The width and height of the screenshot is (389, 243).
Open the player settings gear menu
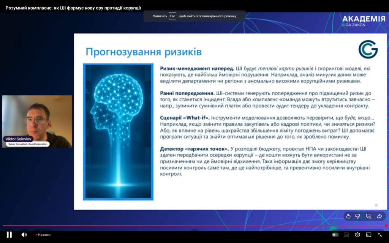357,235
